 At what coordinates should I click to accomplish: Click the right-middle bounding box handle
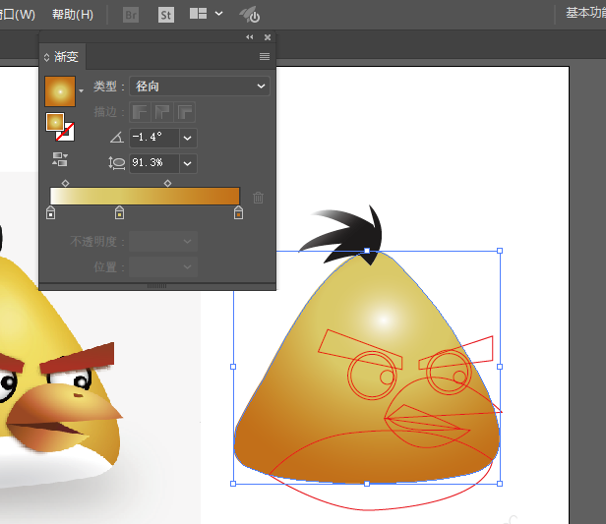click(x=500, y=367)
